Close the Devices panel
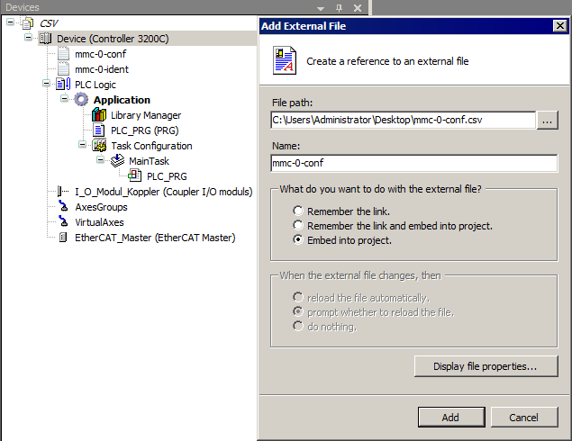Image resolution: width=572 pixels, height=441 pixels. point(358,8)
